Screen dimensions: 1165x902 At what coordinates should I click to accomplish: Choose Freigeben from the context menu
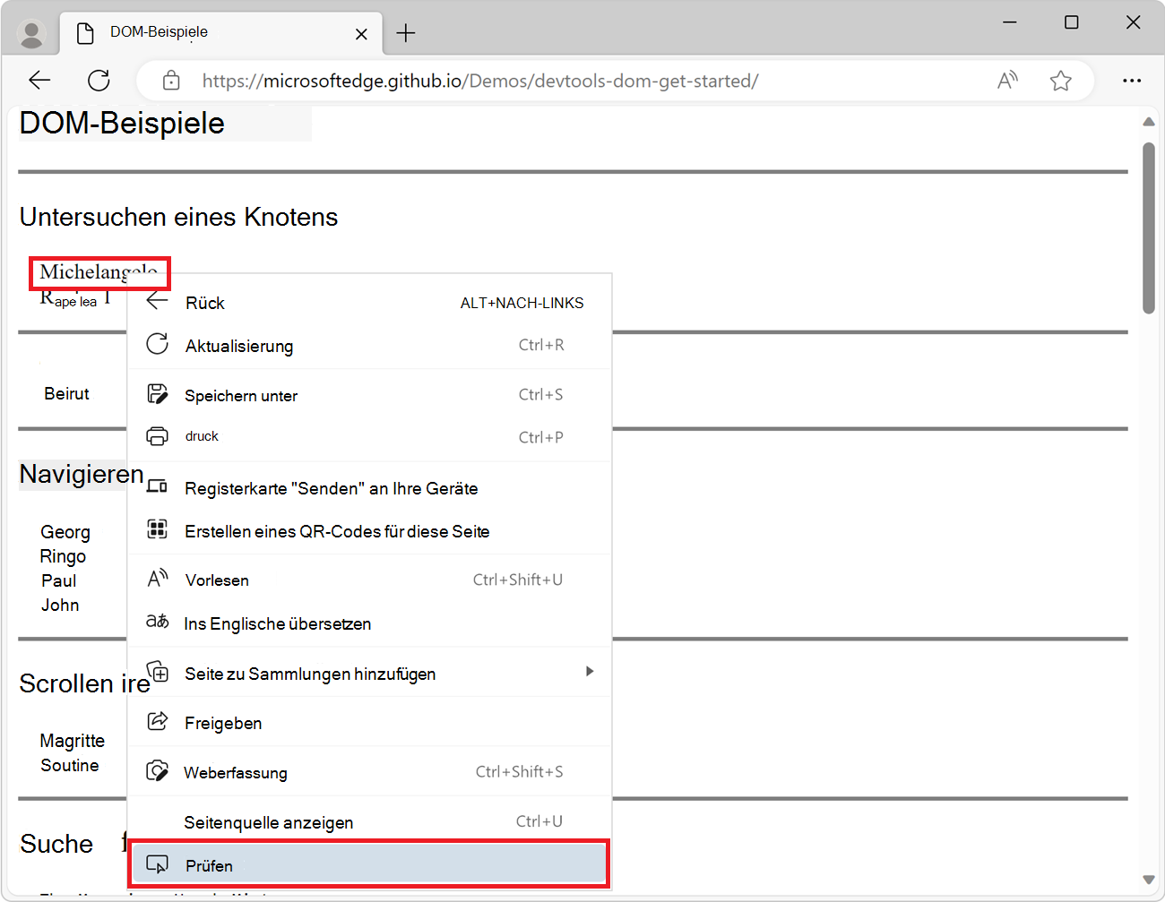coord(369,723)
